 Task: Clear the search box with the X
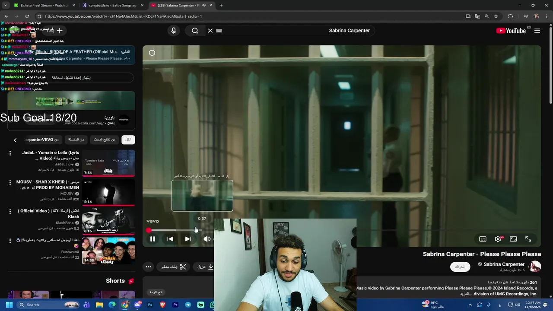click(210, 31)
